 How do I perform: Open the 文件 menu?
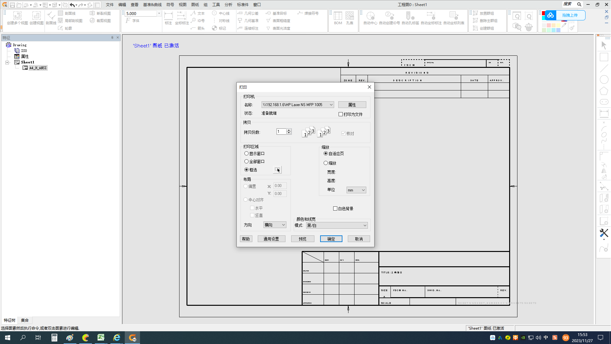(x=110, y=5)
